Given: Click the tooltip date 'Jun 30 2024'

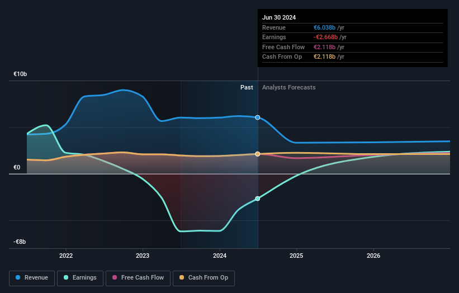Looking at the screenshot, I should pyautogui.click(x=279, y=17).
